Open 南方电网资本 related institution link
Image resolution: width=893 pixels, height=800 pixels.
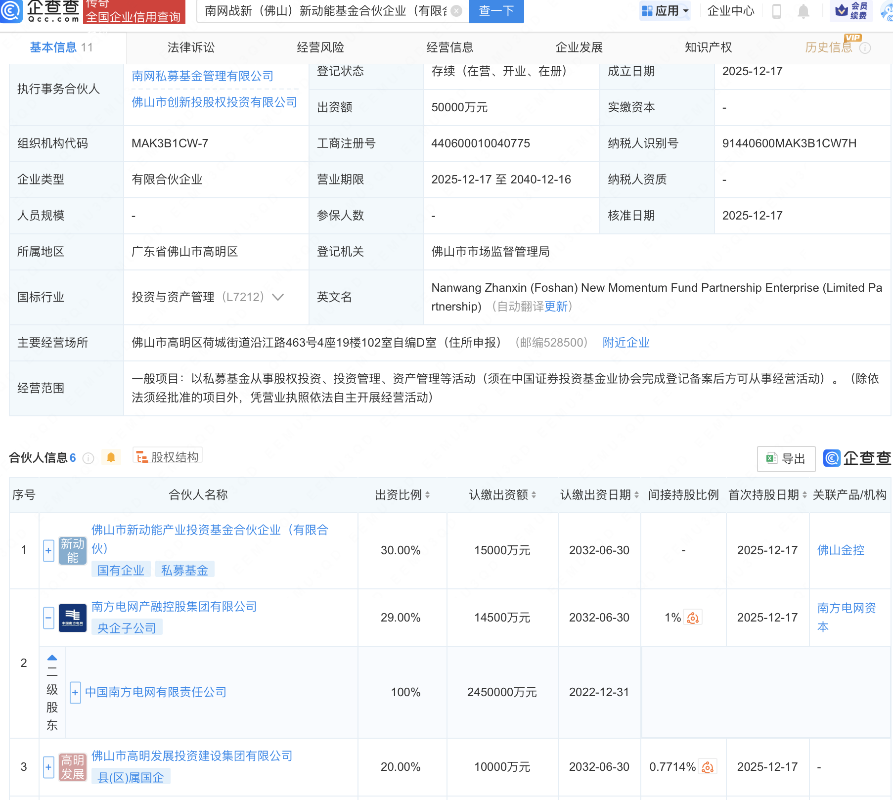pos(847,618)
